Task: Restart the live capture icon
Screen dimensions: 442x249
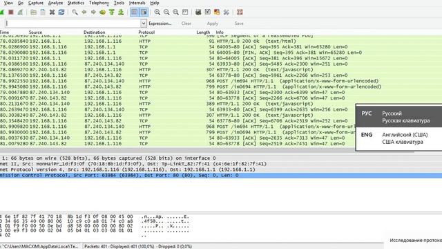Action: pyautogui.click(x=20, y=12)
